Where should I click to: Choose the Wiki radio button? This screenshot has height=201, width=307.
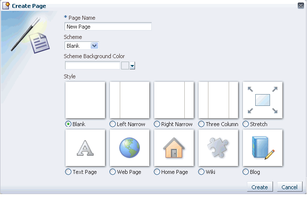coord(202,172)
